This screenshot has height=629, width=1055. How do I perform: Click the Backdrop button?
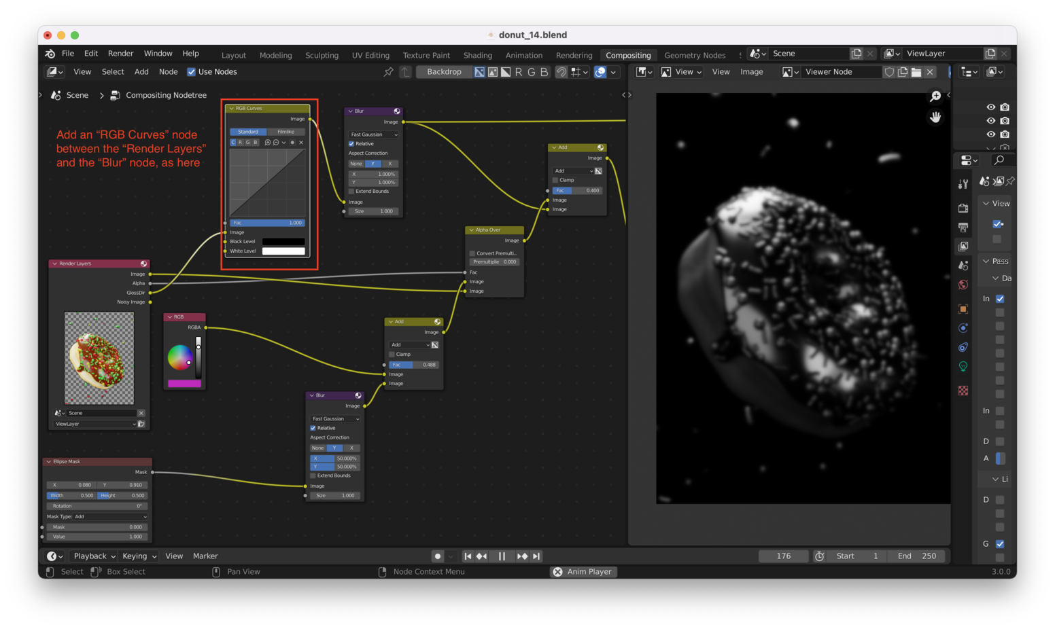click(444, 72)
